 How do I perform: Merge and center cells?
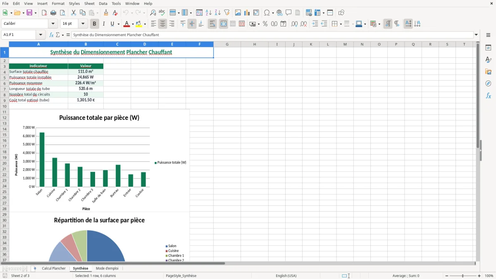pos(224,24)
